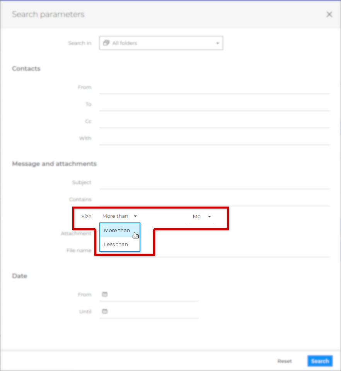Select the Cc input field
The width and height of the screenshot is (341, 371).
214,122
